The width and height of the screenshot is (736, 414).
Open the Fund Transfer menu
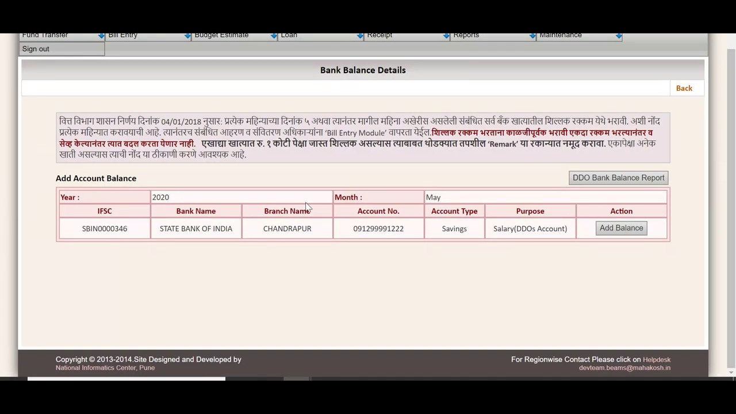pos(62,36)
